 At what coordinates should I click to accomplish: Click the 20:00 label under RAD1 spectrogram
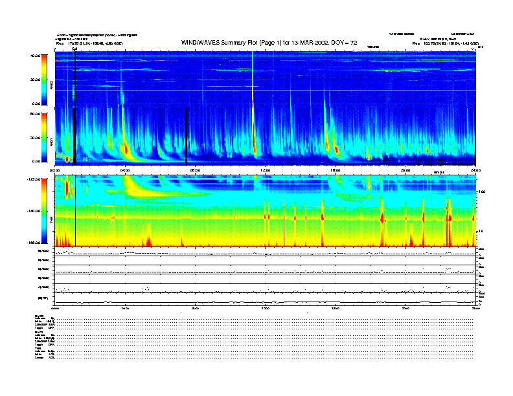(x=405, y=170)
